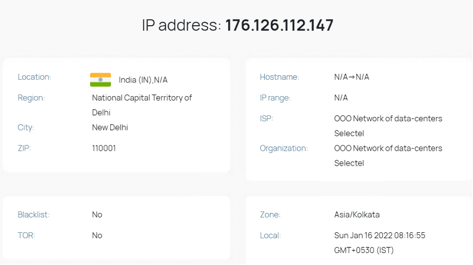
Task: Click the Blacklist label
Action: click(33, 215)
